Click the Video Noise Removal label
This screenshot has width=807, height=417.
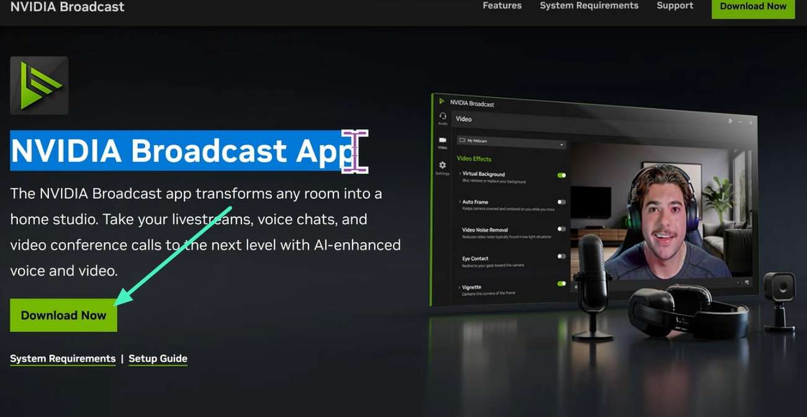tap(485, 230)
